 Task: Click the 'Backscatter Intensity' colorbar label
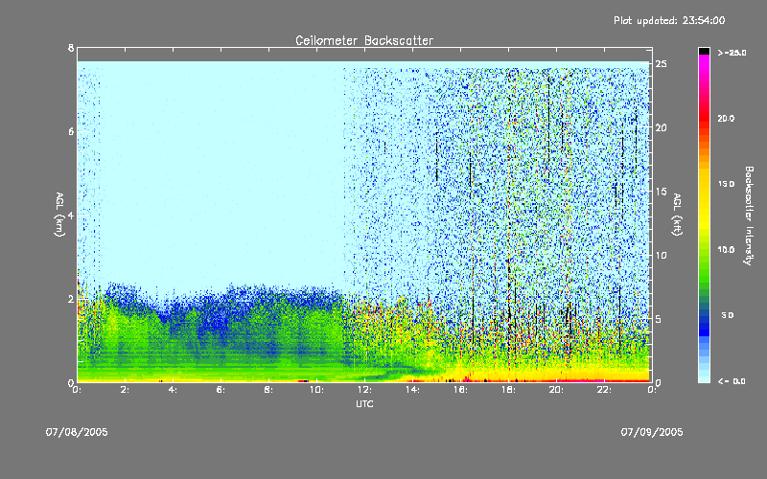(748, 216)
